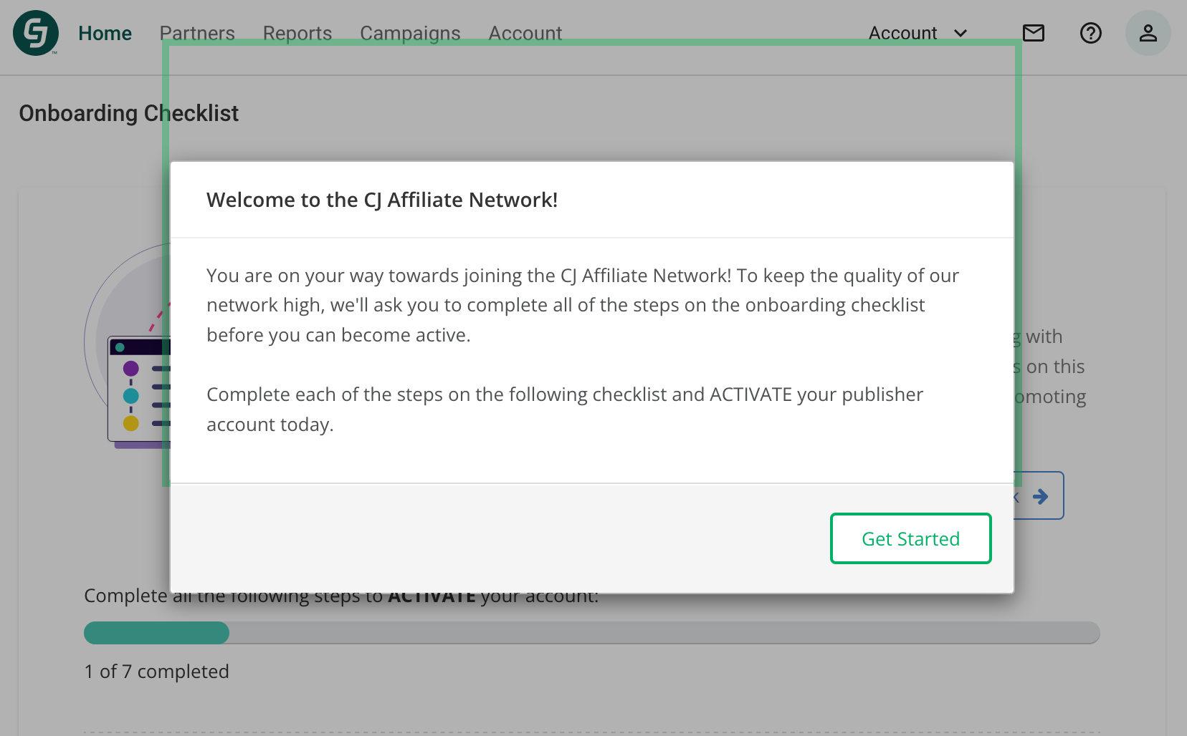
Task: Click the CJ logo icon
Action: (36, 33)
